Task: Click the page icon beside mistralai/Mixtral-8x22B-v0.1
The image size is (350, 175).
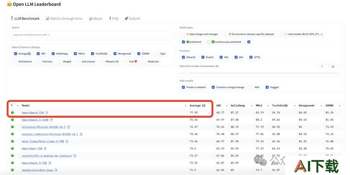Action: tap(68, 127)
